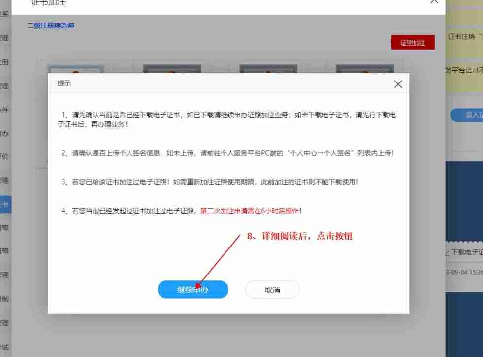Close the 提示 dialog with X icon
The width and height of the screenshot is (483, 357).
point(398,84)
